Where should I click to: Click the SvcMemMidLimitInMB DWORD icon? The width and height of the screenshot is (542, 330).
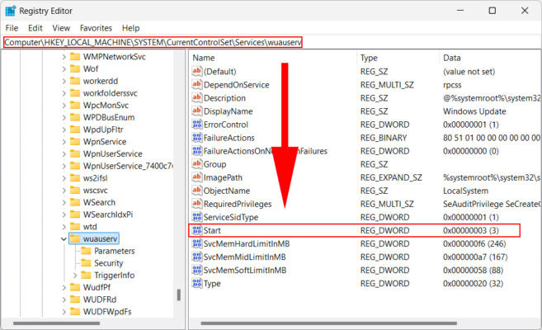196,257
